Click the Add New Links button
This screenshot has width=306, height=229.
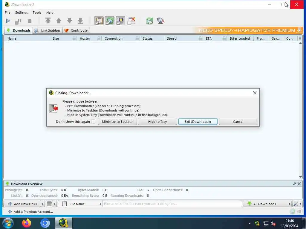pyautogui.click(x=22, y=204)
